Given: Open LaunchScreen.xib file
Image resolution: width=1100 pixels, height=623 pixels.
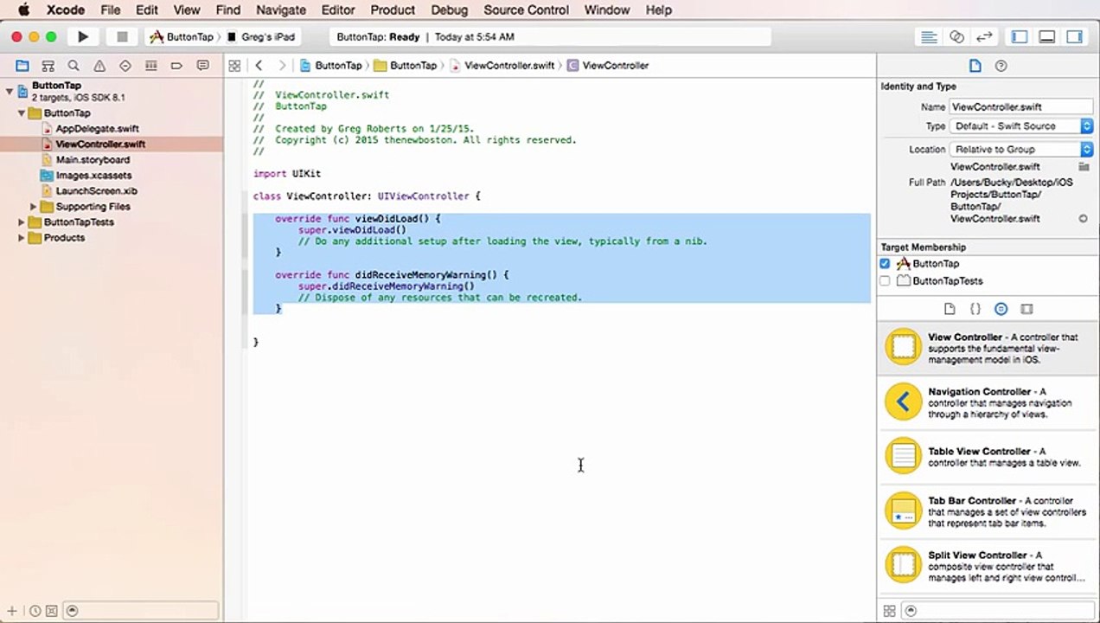Looking at the screenshot, I should point(96,191).
